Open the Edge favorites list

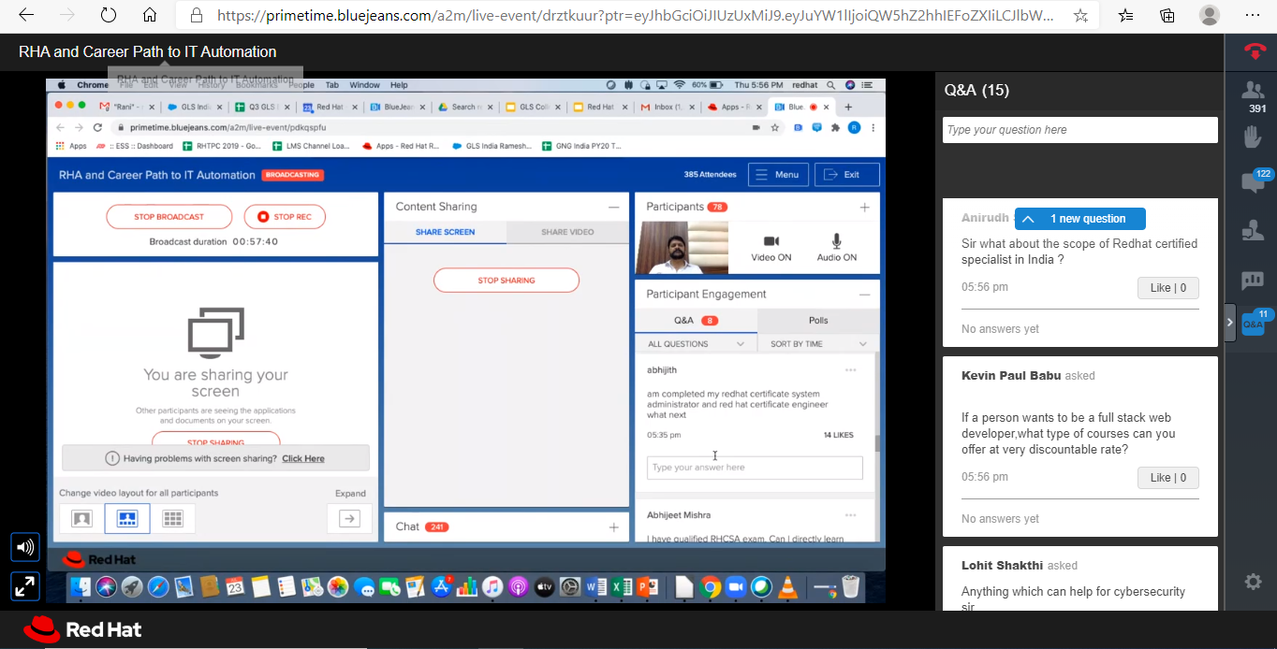(1125, 16)
